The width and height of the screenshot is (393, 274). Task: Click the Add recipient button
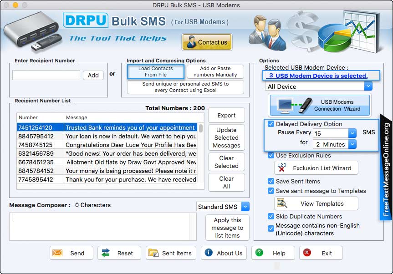pyautogui.click(x=93, y=75)
